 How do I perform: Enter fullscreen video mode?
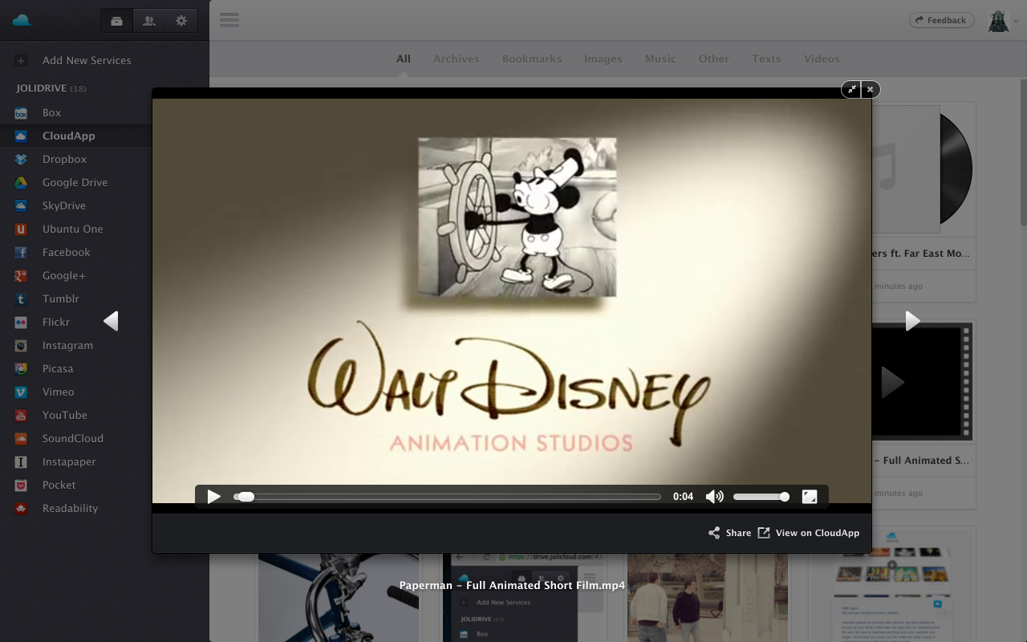coord(810,497)
